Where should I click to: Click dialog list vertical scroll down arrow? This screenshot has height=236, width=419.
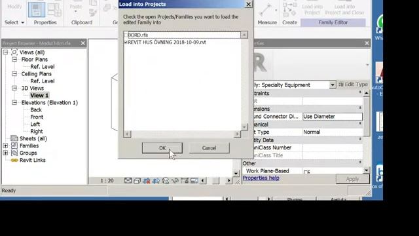244,127
